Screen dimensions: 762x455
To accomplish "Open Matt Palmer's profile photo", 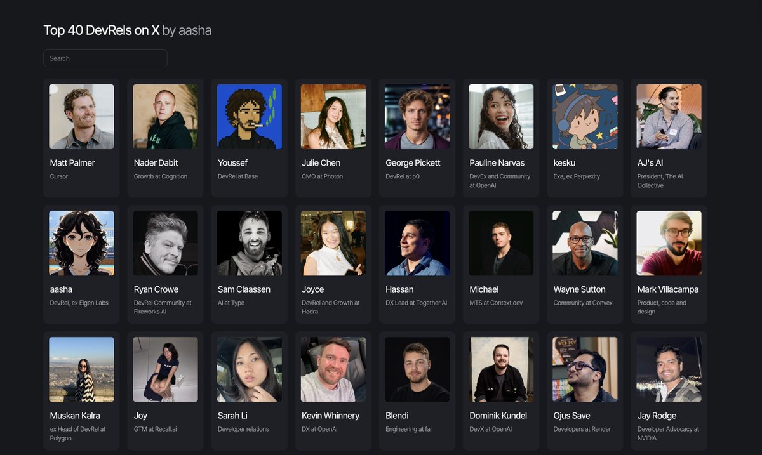I will [x=81, y=117].
